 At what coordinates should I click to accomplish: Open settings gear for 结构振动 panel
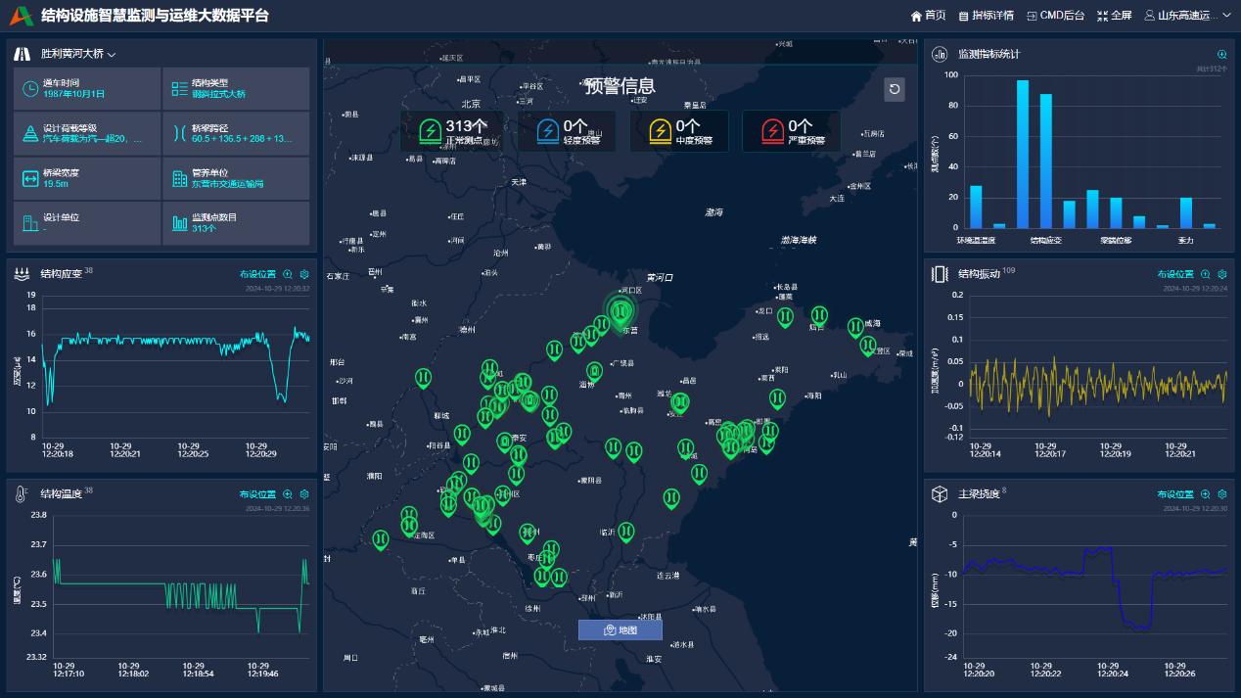coord(1221,275)
